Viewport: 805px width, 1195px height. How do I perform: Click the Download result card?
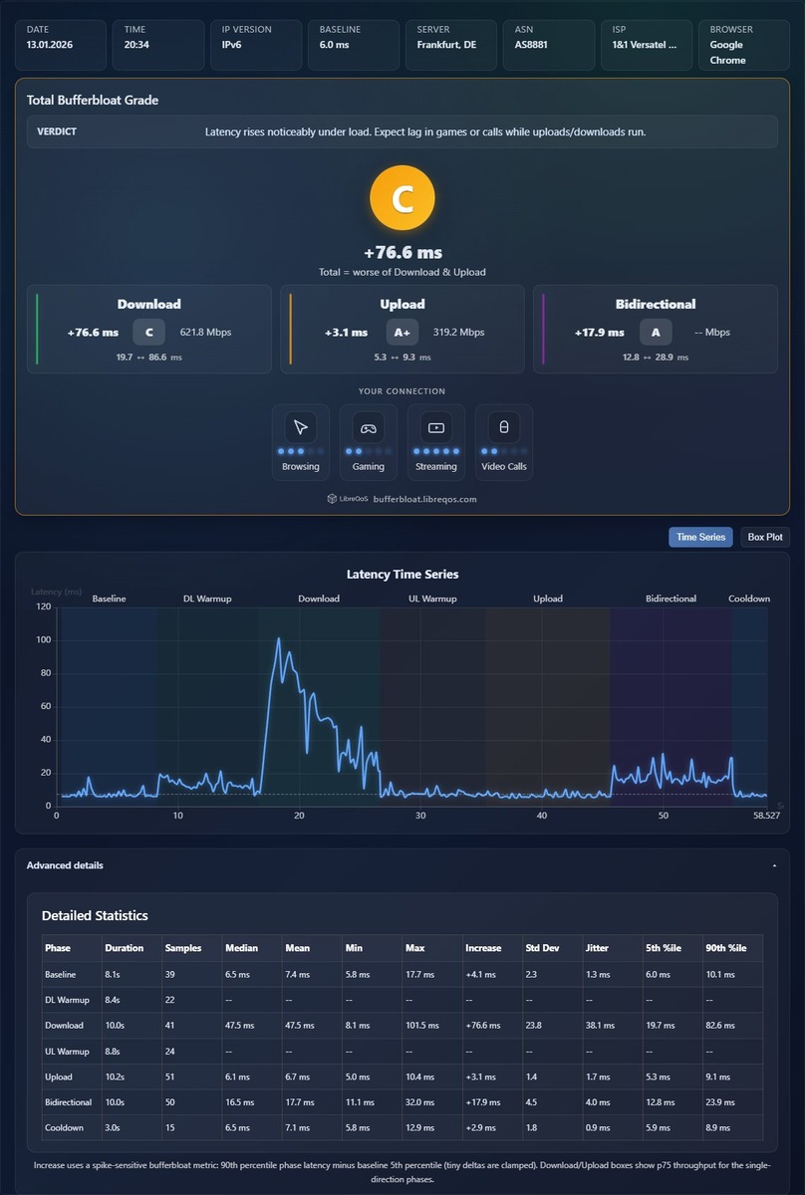tap(149, 330)
